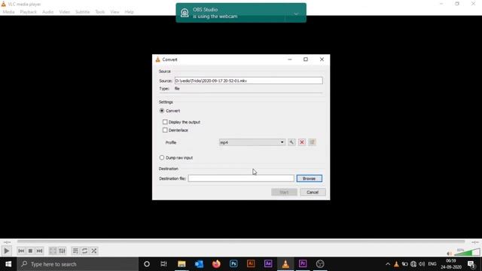Open system volume tray icon
Viewport: 482px width, 271px height.
coord(422,264)
